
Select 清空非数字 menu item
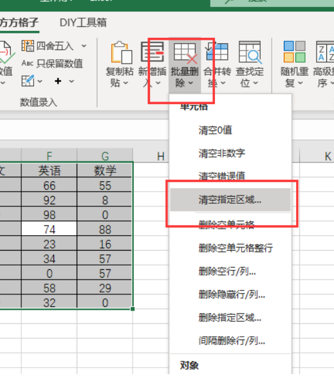pyautogui.click(x=230, y=153)
